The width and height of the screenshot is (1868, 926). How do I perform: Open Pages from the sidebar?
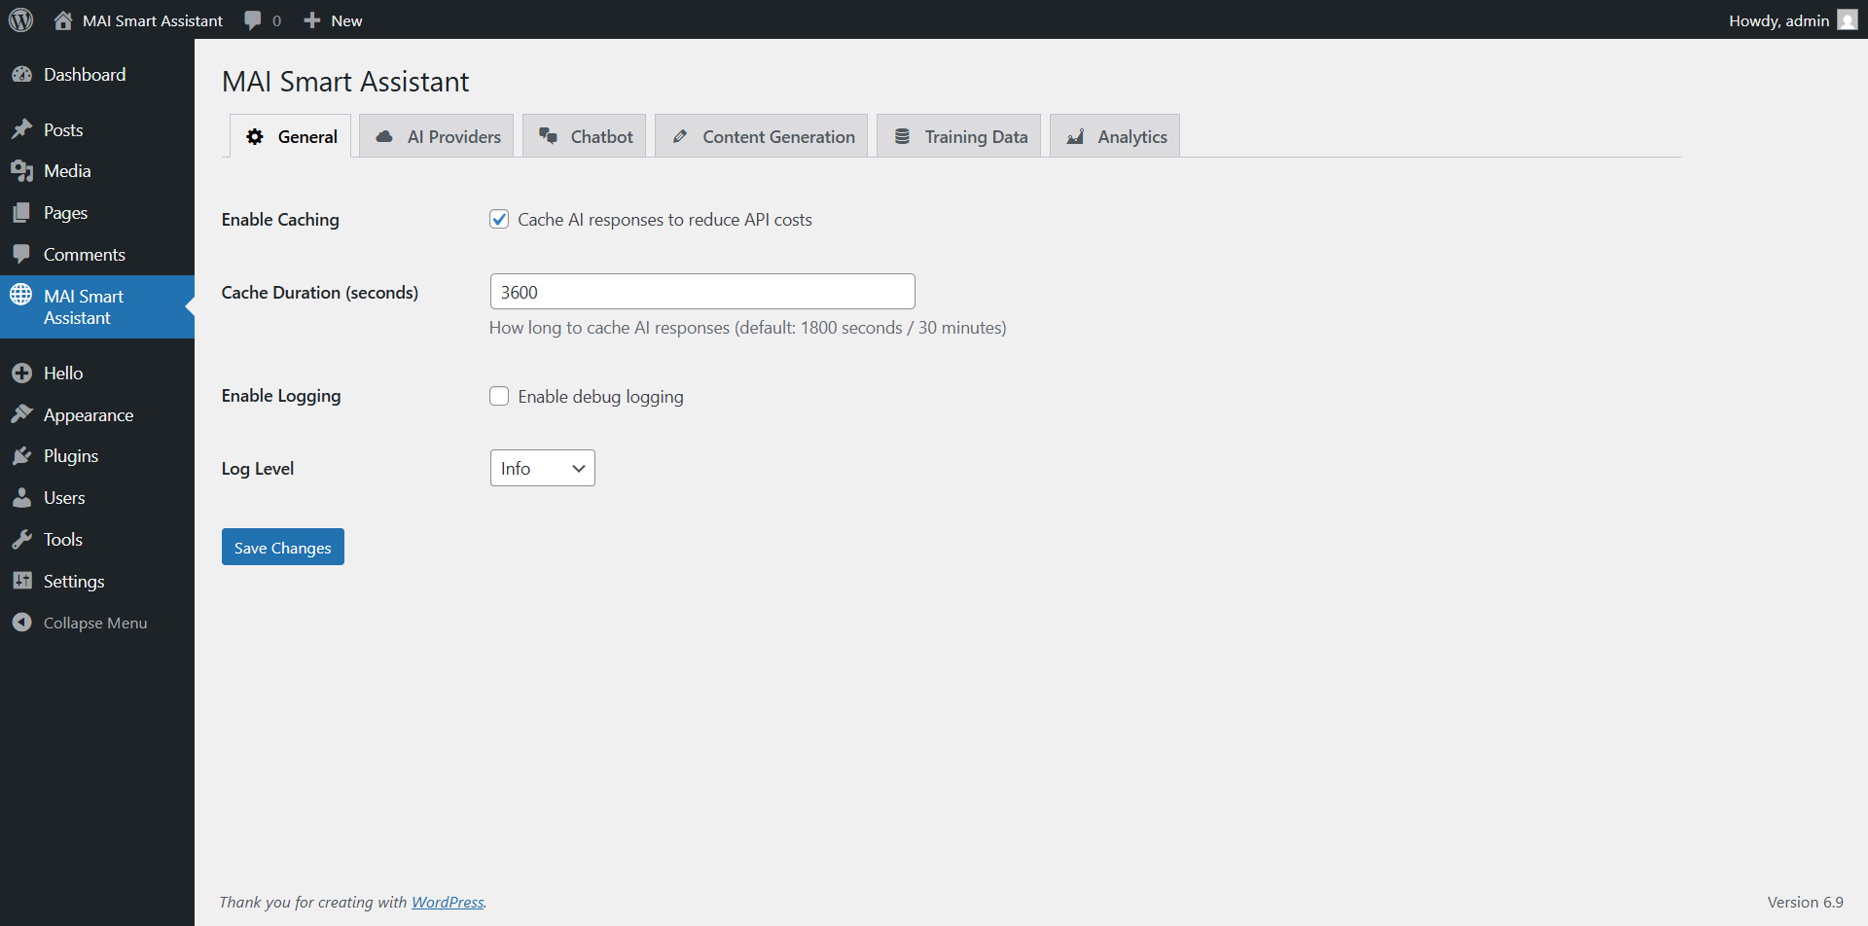97,213
